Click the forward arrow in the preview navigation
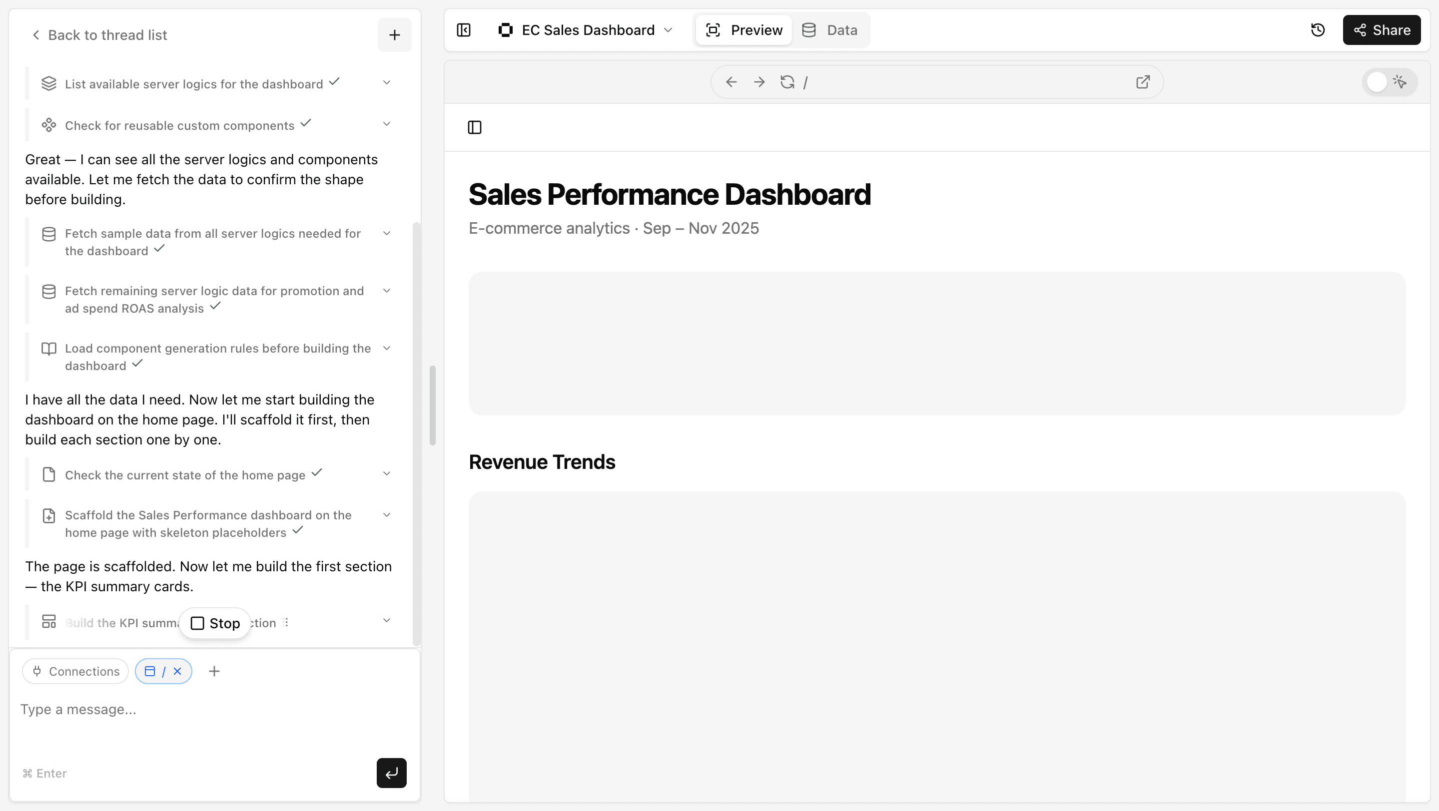 tap(758, 81)
